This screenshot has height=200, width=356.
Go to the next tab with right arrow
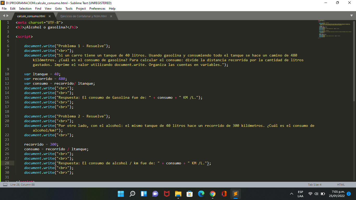coord(7,16)
